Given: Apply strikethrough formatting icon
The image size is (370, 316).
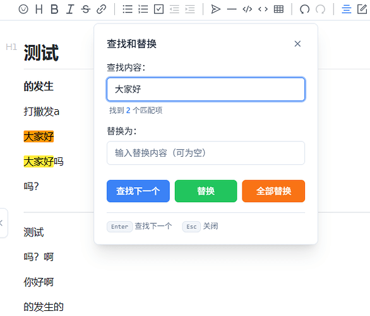Looking at the screenshot, I should (86, 9).
